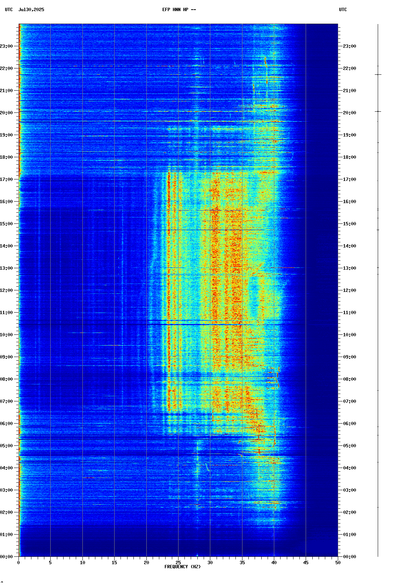Select the 20:00 label on the right time axis
Screen dimensions: 394x586
point(350,113)
